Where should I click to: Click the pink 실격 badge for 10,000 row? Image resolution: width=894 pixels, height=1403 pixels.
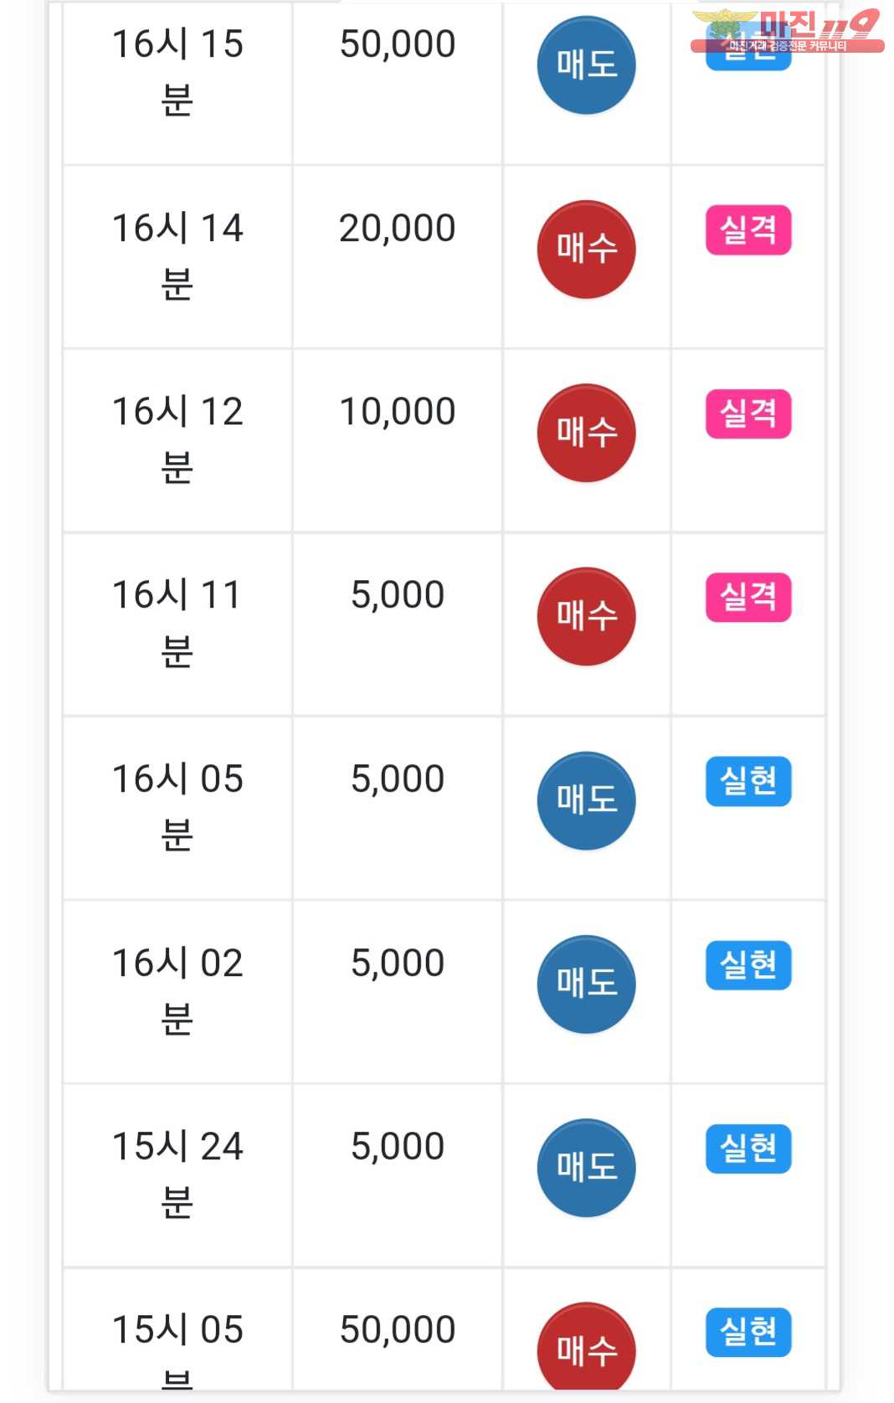tap(748, 414)
